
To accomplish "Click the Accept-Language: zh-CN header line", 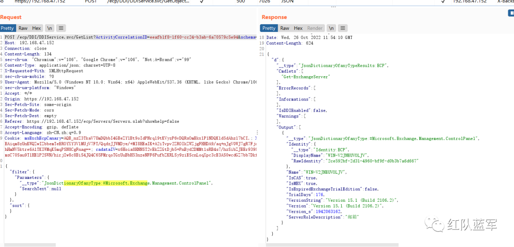I will [43, 133].
